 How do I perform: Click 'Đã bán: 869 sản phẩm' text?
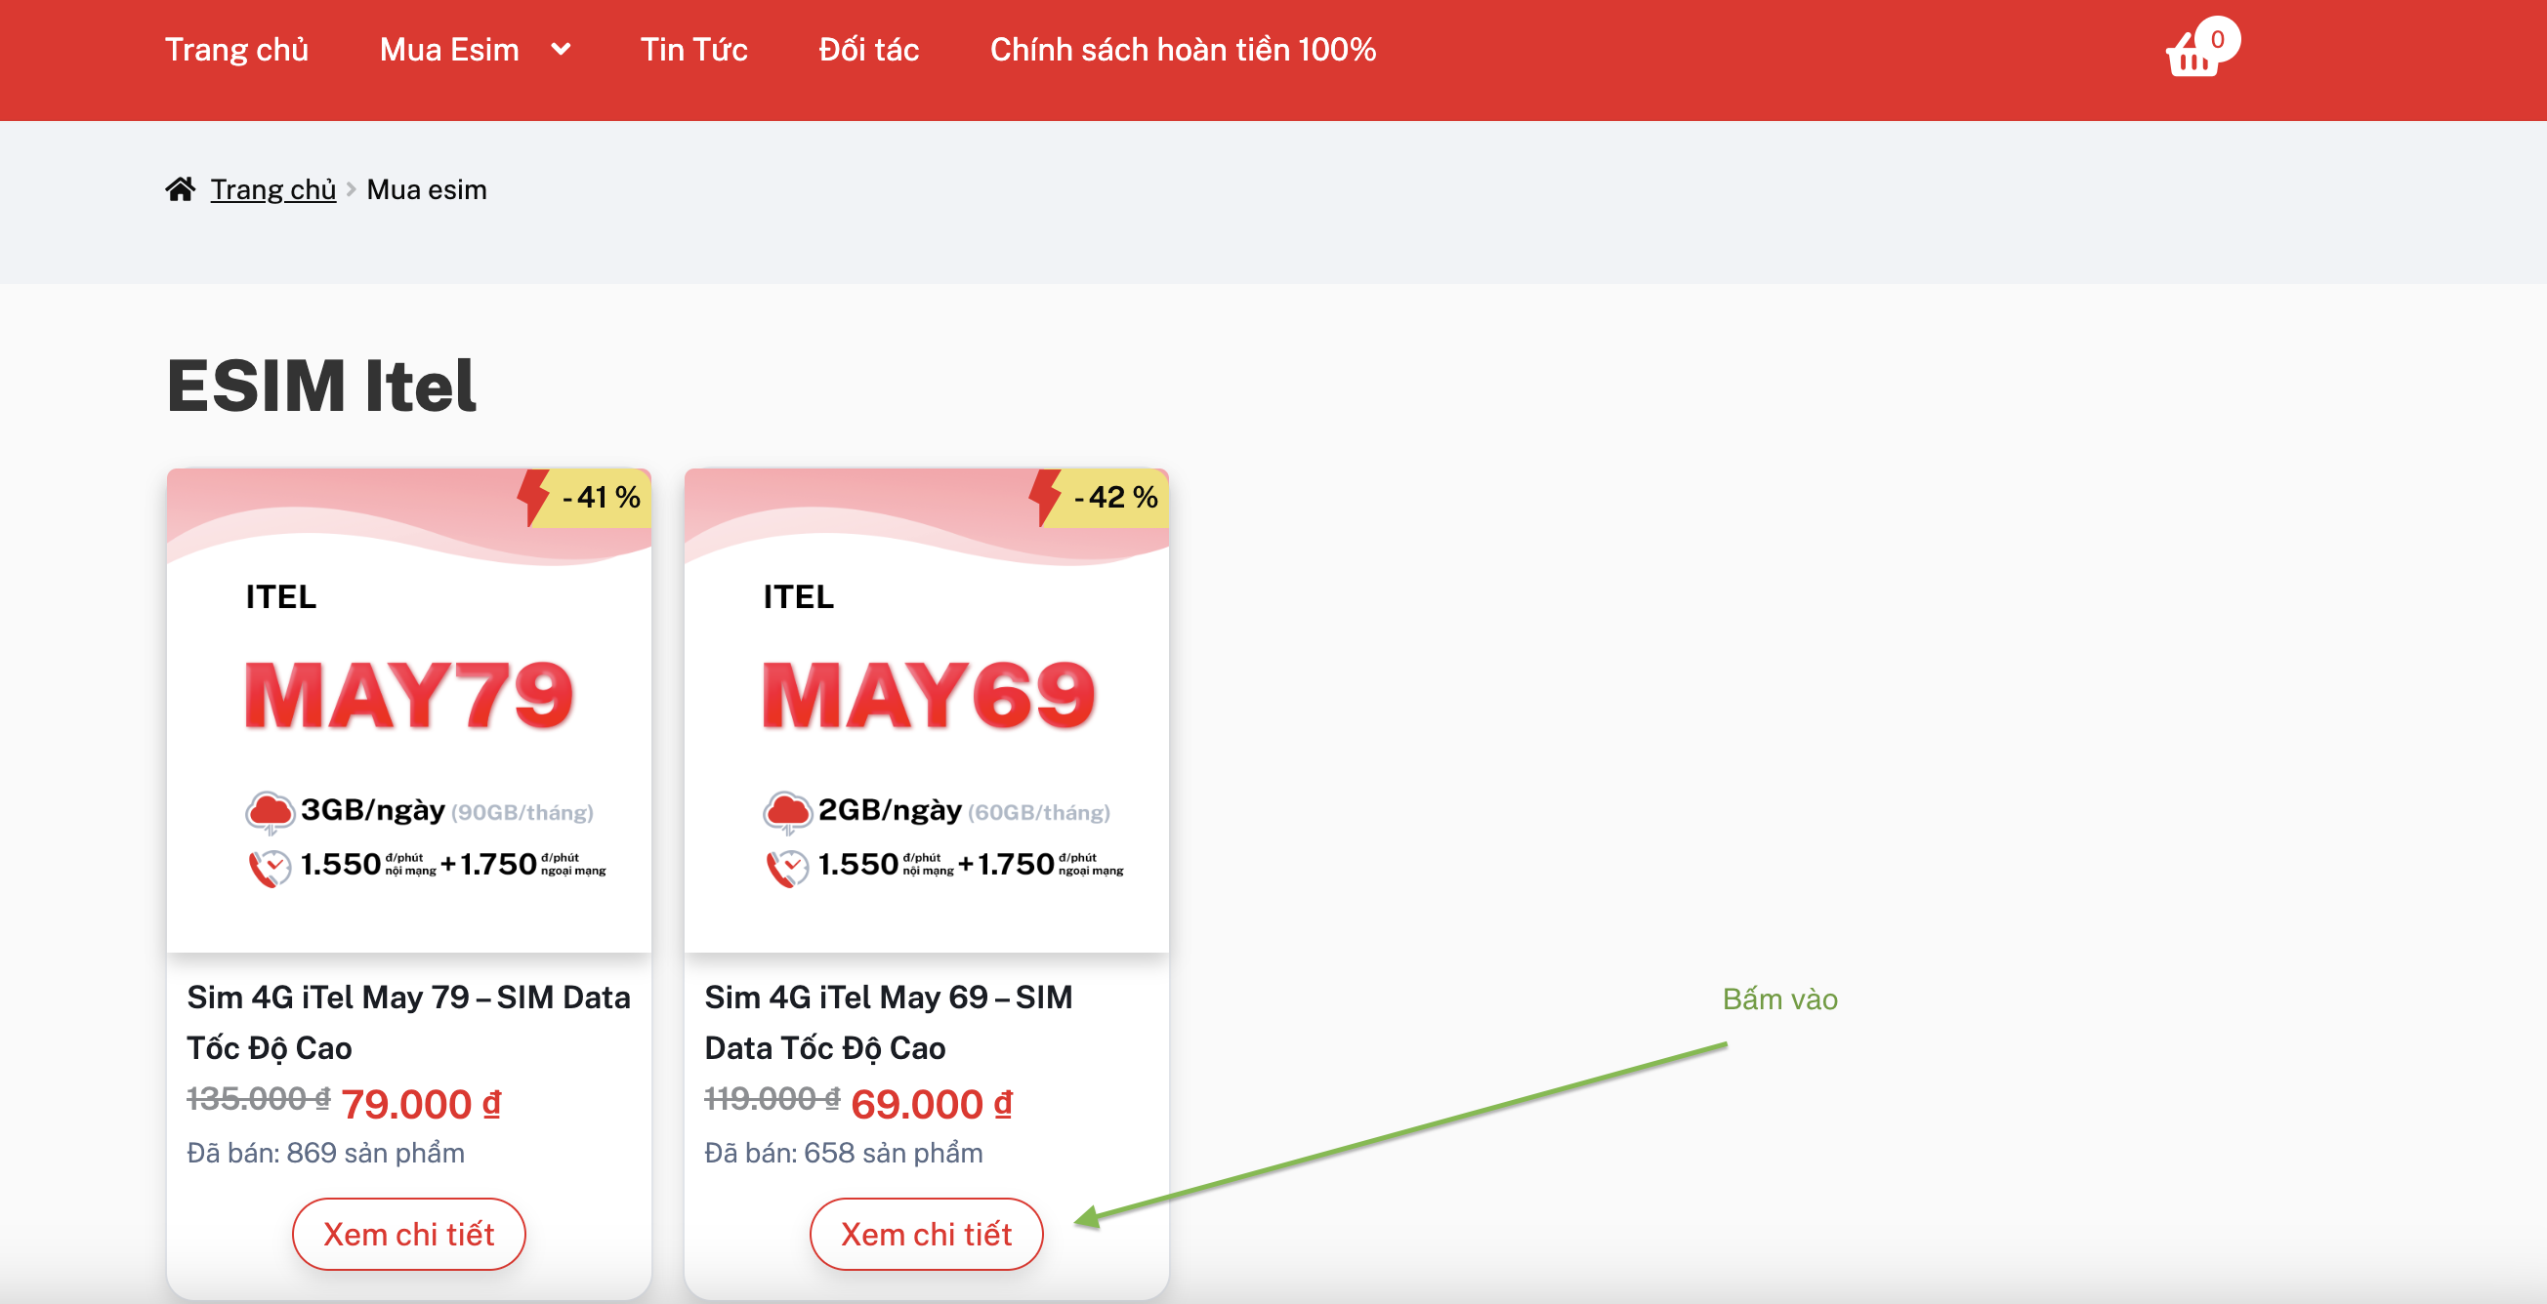pyautogui.click(x=325, y=1153)
